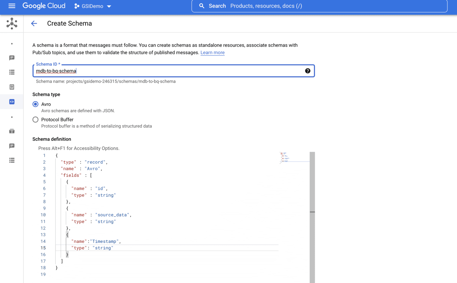The width and height of the screenshot is (457, 283).
Task: Open Lite Reservations icon in sidebar
Action: (x=12, y=131)
